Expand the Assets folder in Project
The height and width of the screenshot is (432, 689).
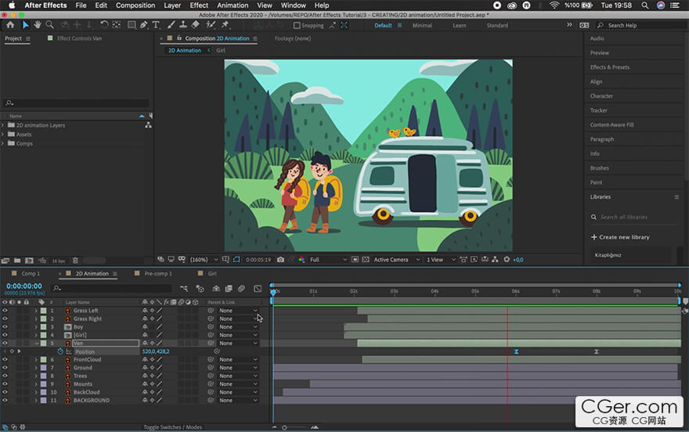(x=3, y=135)
